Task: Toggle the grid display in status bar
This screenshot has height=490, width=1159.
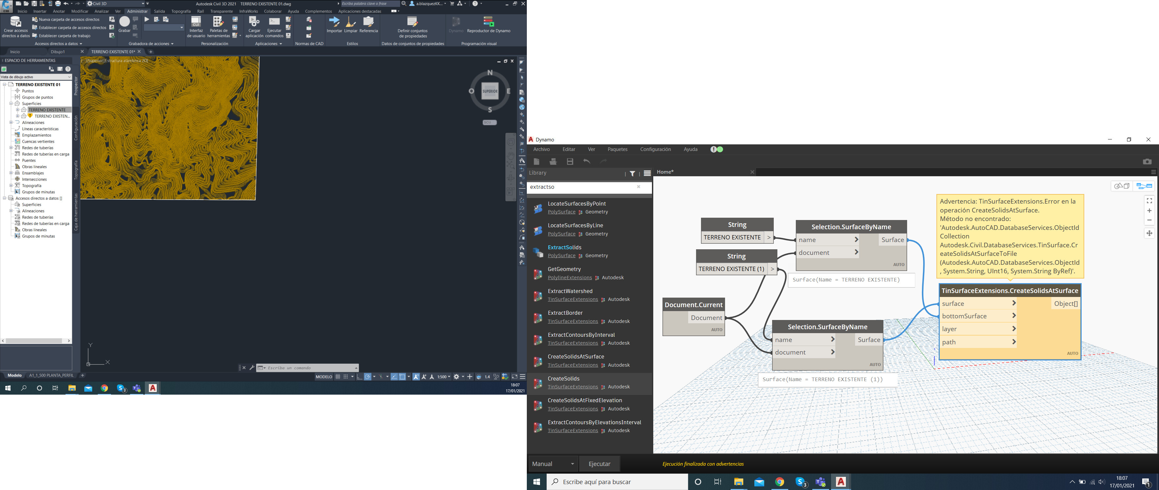Action: tap(337, 377)
